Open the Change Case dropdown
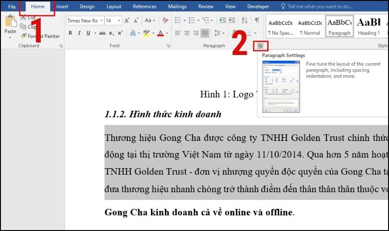 150,20
